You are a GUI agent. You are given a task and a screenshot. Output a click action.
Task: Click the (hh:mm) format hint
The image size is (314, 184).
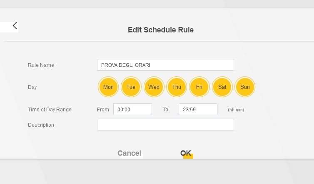(x=236, y=110)
